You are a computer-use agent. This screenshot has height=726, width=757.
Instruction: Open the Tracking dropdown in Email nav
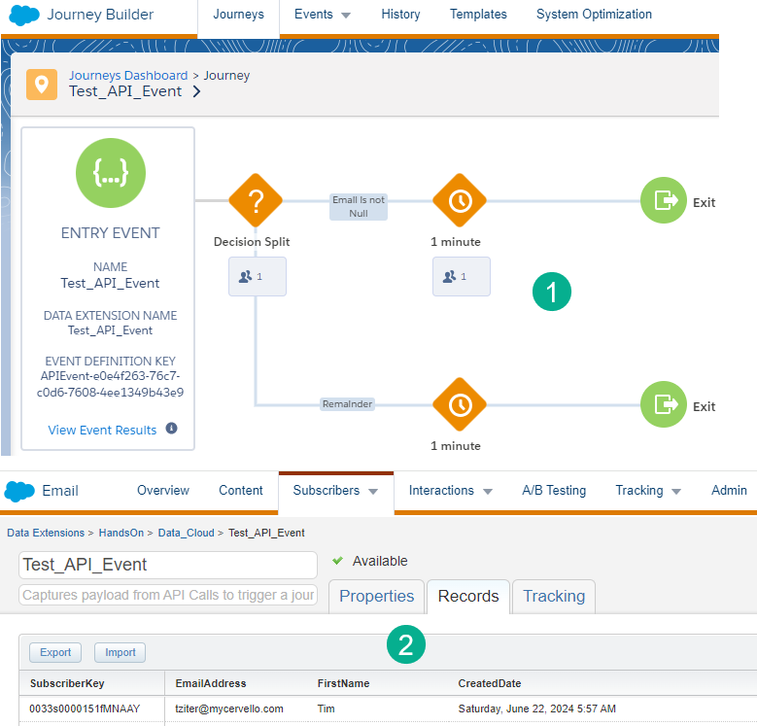(648, 491)
